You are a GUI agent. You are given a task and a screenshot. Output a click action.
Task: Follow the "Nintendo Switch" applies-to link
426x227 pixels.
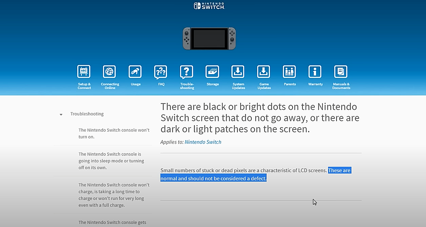(x=203, y=142)
